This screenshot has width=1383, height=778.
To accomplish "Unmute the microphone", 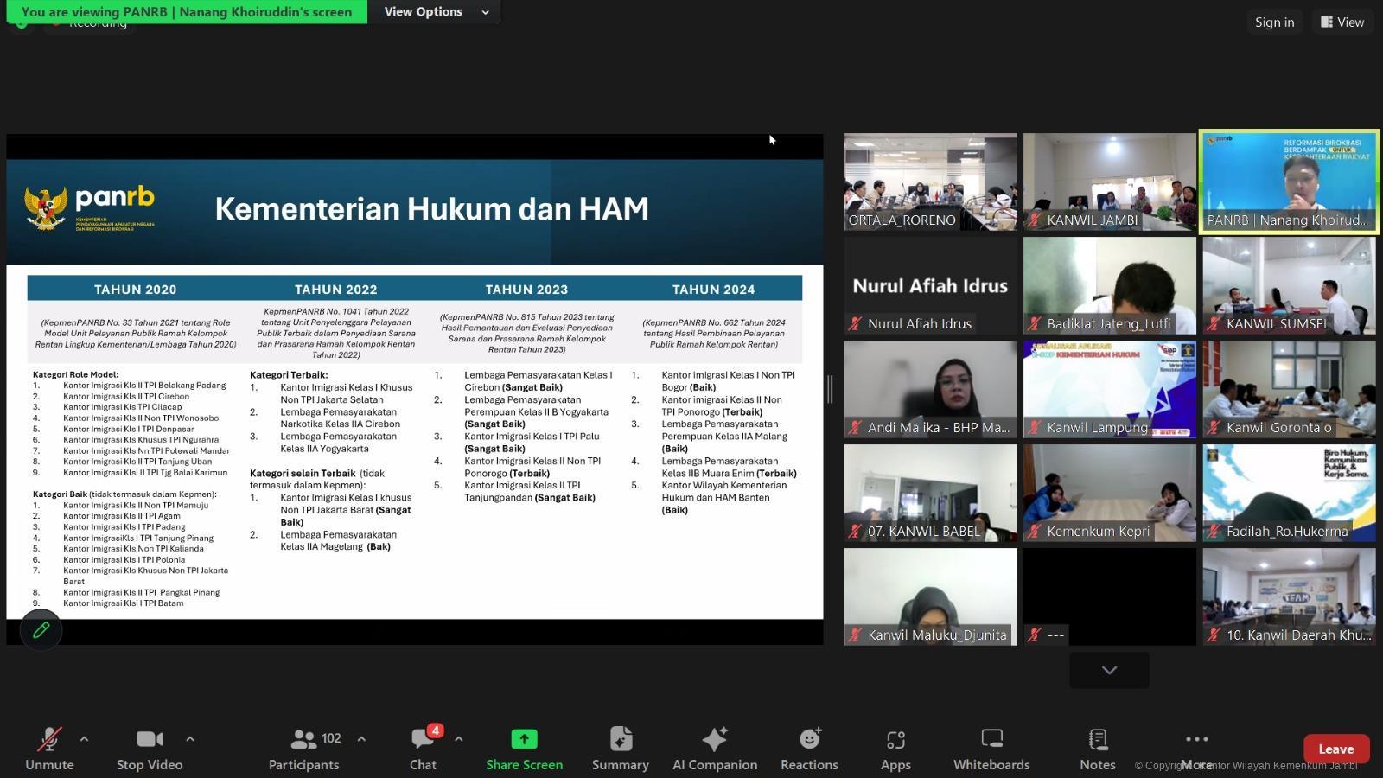I will [x=49, y=749].
